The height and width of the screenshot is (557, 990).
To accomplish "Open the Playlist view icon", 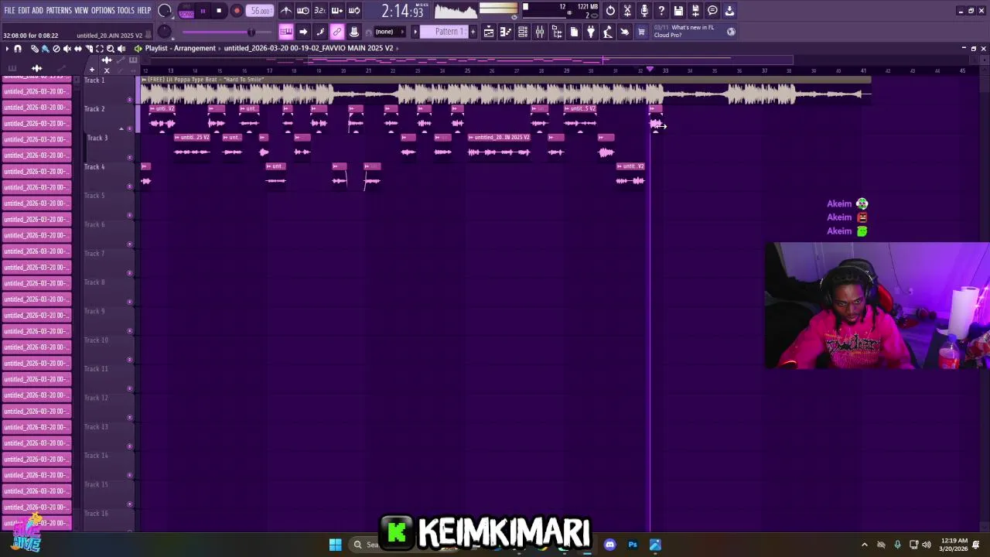I will pyautogui.click(x=489, y=32).
